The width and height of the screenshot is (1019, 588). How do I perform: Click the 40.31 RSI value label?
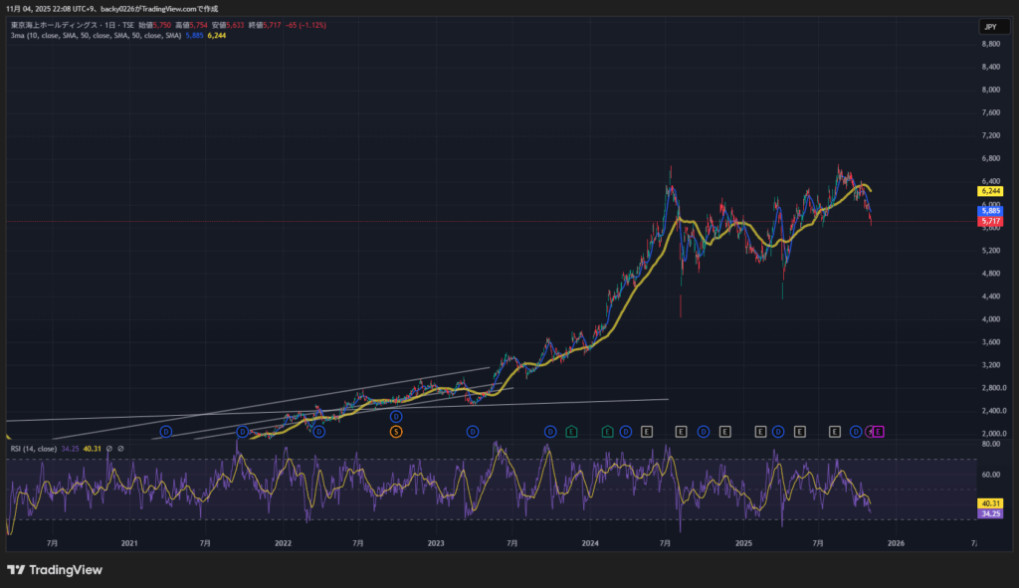point(990,502)
